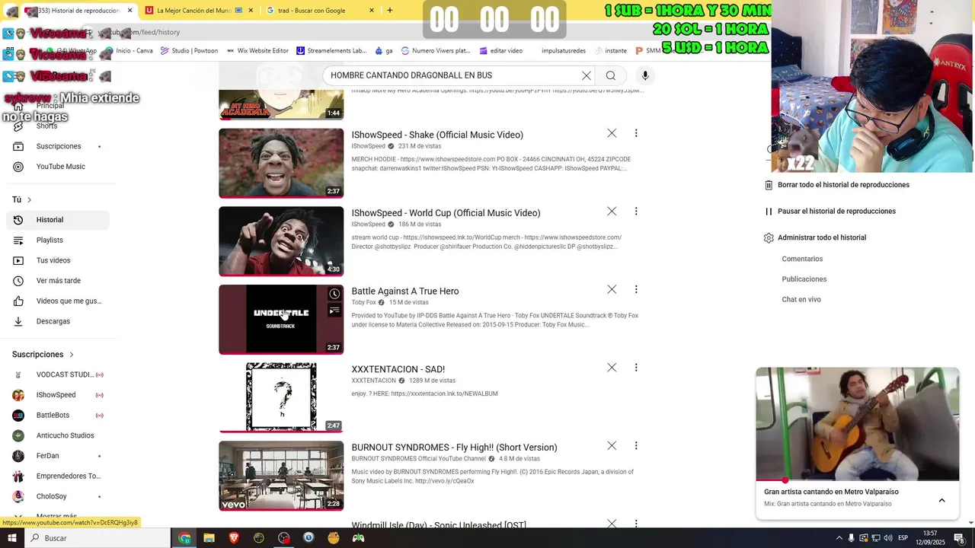Add Undertale video to queue icon
This screenshot has height=548, width=975.
[334, 311]
